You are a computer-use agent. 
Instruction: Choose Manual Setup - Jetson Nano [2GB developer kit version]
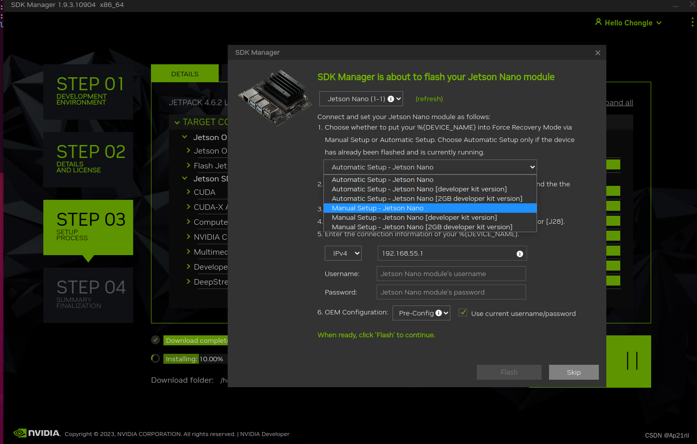click(430, 227)
